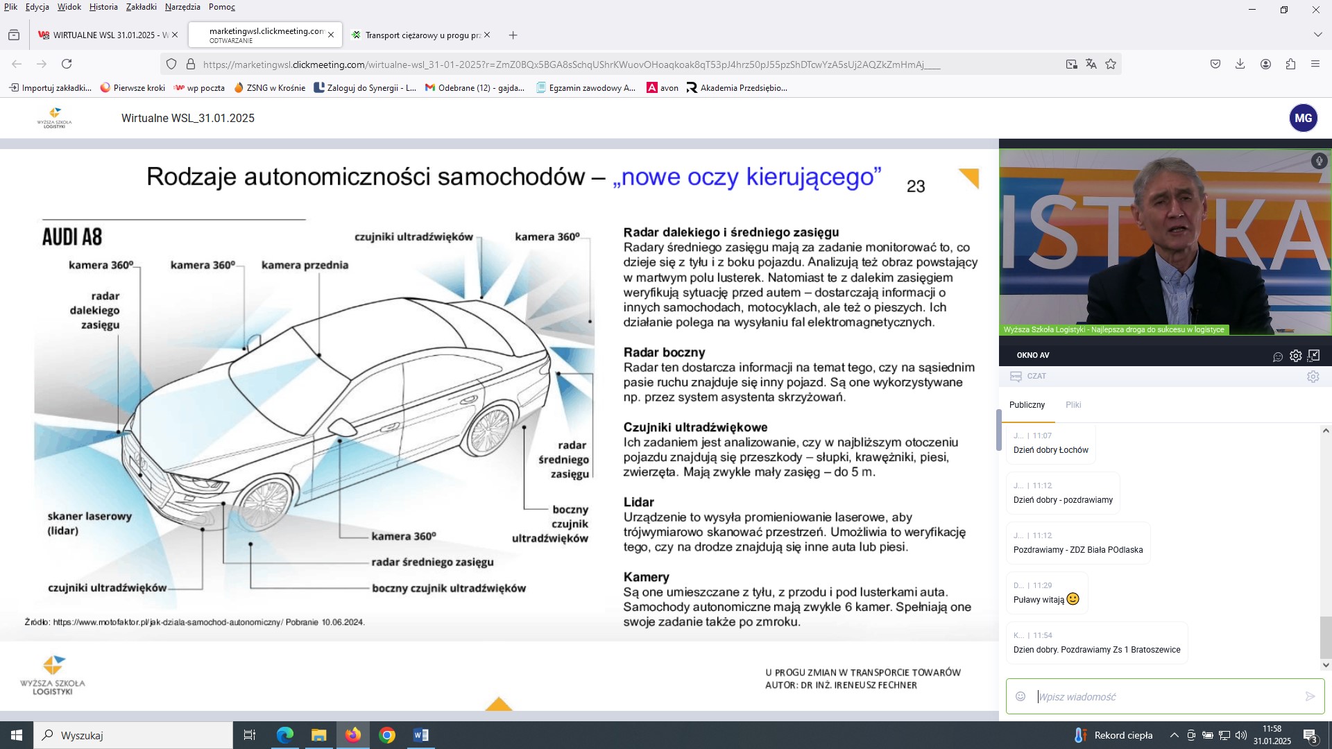
Task: Open the tracking protection shield icon
Action: [172, 64]
